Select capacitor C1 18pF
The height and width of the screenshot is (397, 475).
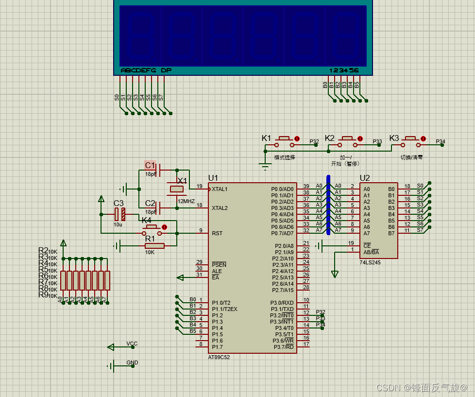pos(158,170)
